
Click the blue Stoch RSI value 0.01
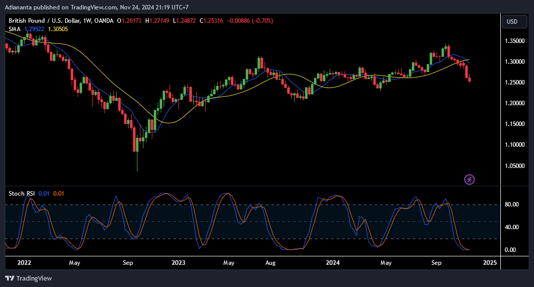pyautogui.click(x=44, y=194)
